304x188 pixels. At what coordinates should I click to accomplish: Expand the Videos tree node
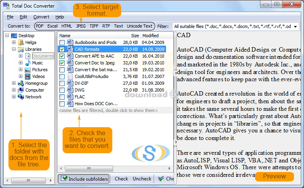pyautogui.click(x=20, y=76)
